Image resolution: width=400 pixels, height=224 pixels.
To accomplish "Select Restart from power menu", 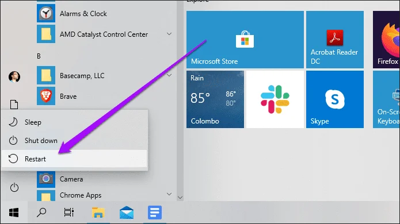I will [74, 159].
